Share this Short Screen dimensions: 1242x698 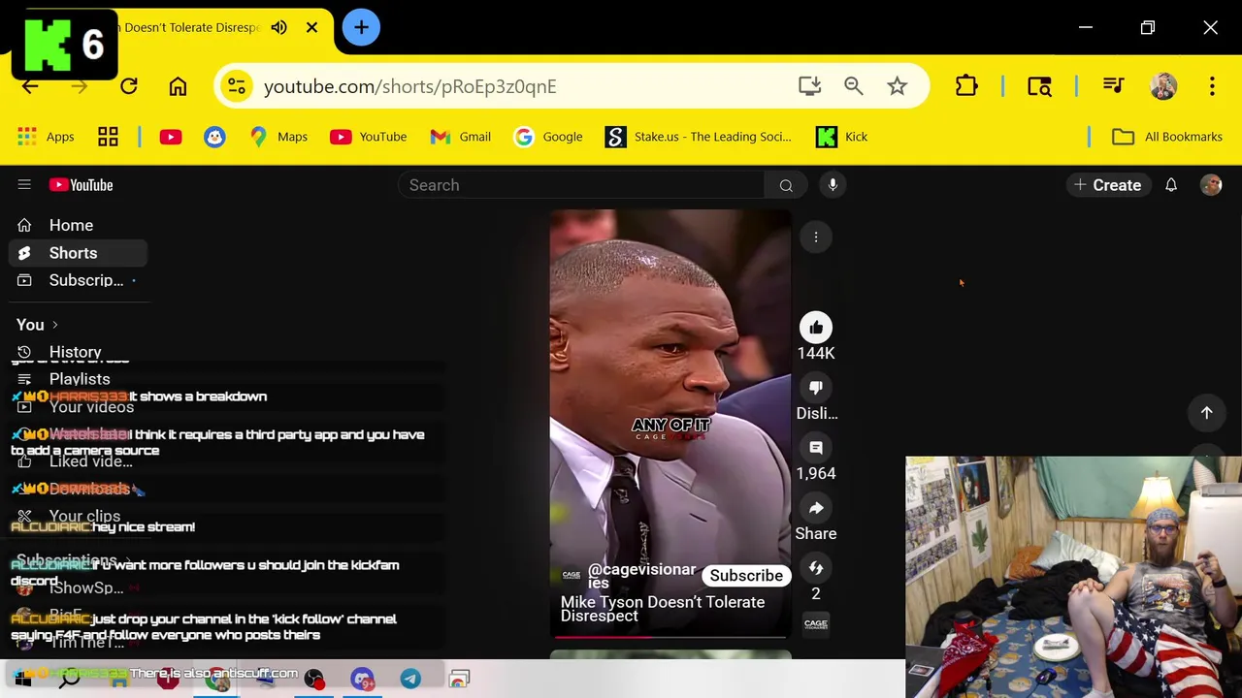tap(816, 508)
